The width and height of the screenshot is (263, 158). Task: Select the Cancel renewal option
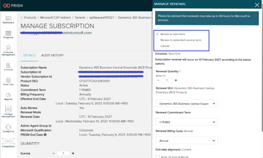(x=157, y=46)
